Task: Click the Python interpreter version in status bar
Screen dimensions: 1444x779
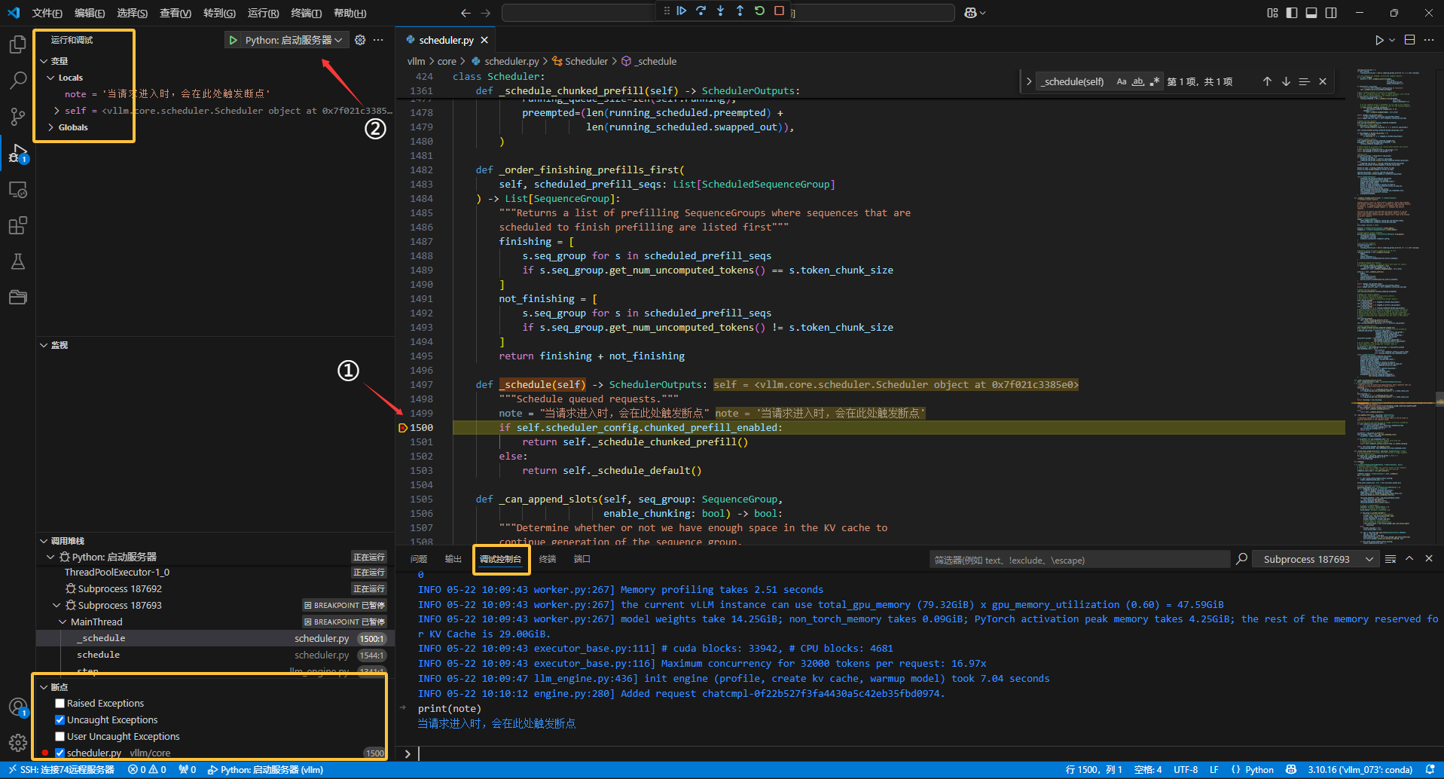Action: 1360,770
